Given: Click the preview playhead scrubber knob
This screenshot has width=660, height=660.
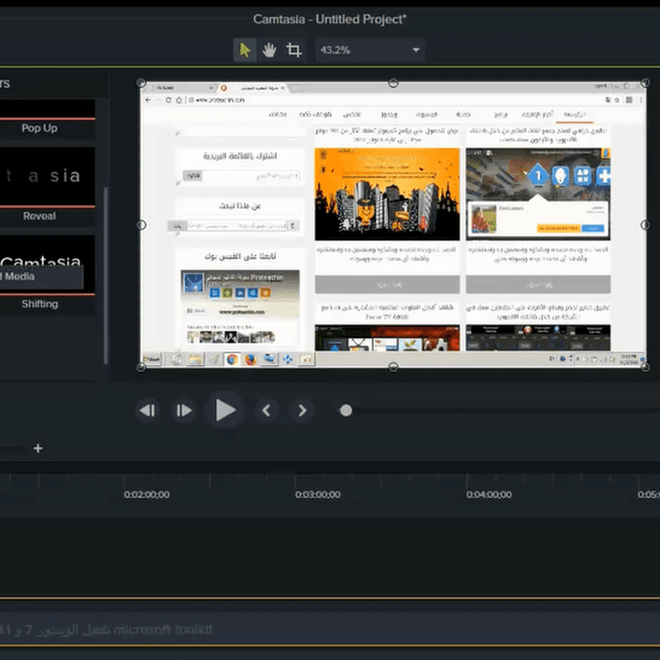Looking at the screenshot, I should coord(346,411).
